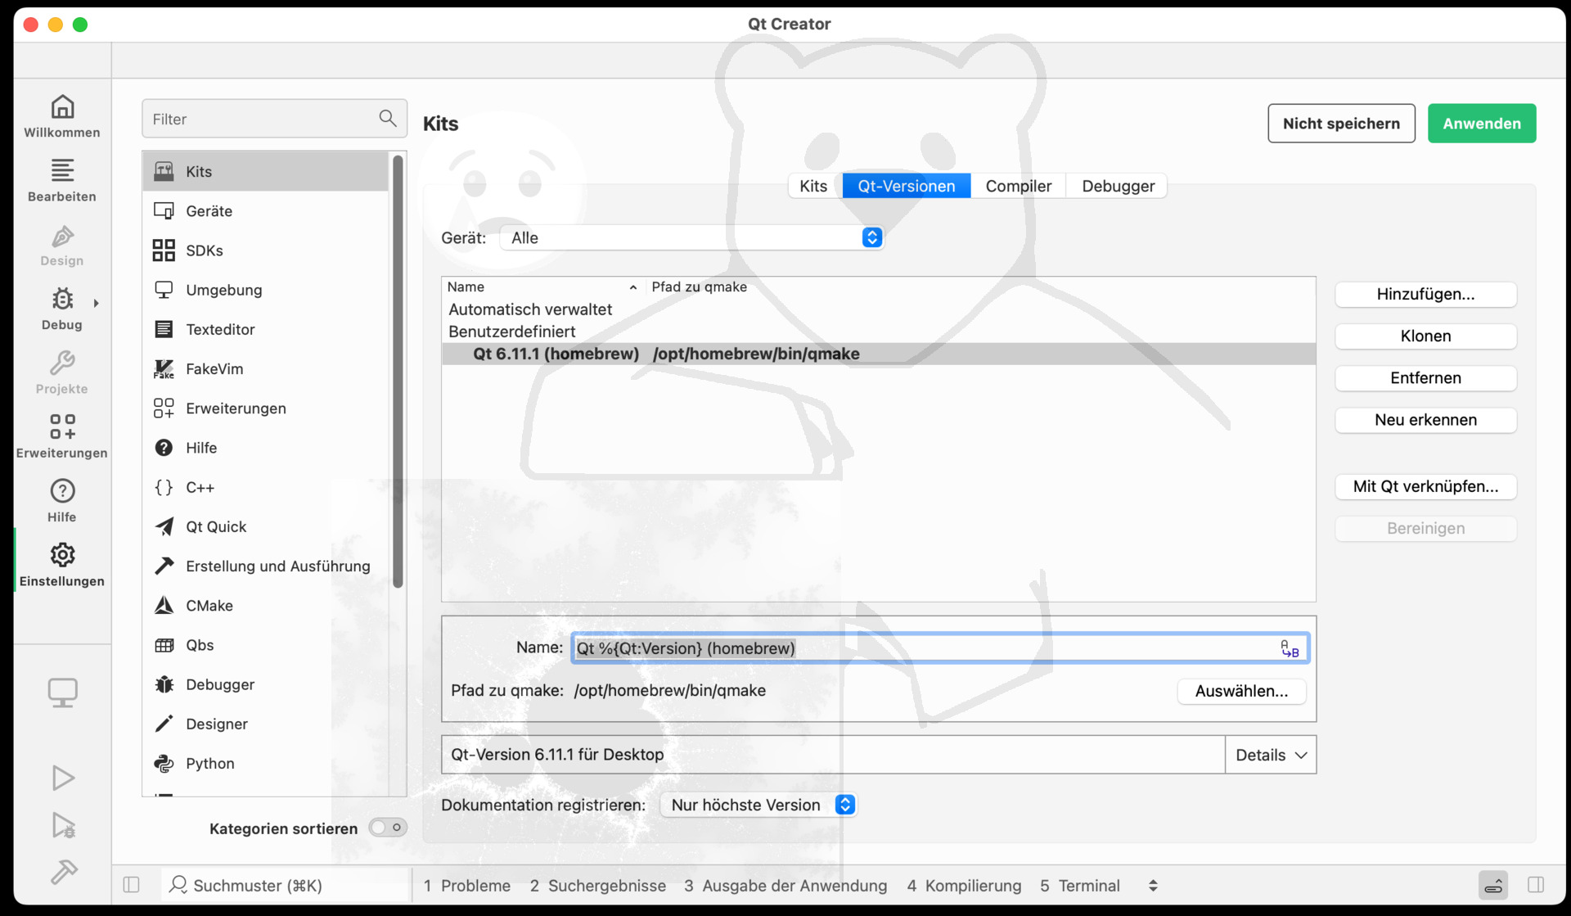
Task: Switch to Debug mode
Action: point(62,309)
